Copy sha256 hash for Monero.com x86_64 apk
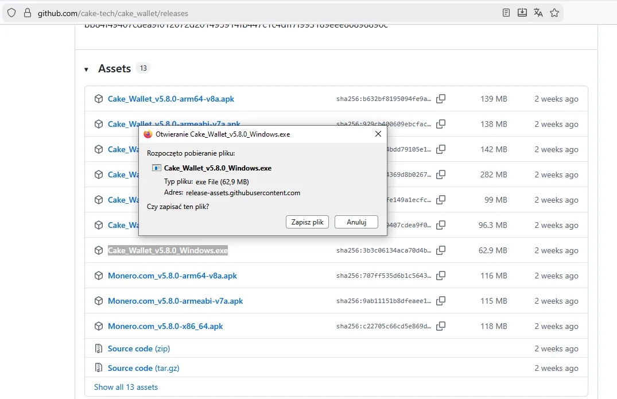 [441, 326]
